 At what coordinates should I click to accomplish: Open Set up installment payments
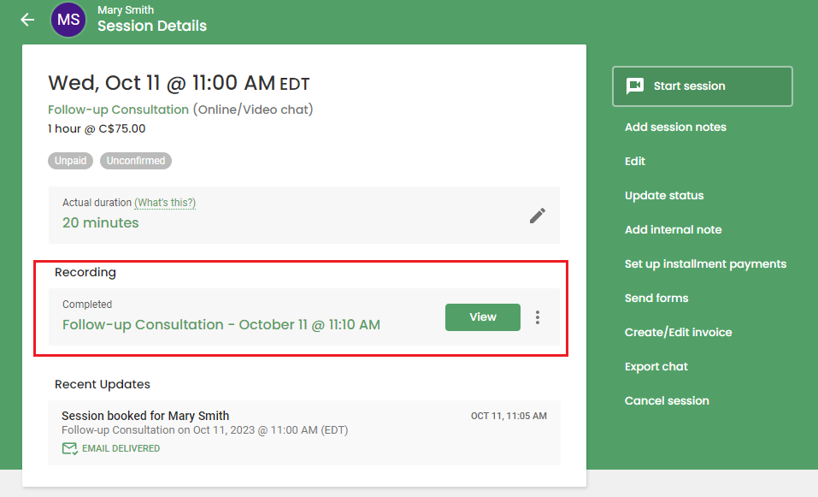pyautogui.click(x=705, y=264)
